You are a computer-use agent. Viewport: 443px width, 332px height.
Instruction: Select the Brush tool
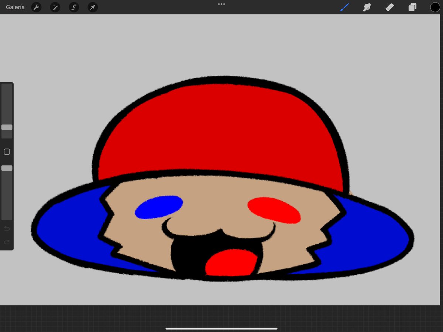point(344,7)
